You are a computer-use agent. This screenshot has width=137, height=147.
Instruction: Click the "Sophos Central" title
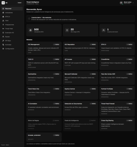coord(70,89)
